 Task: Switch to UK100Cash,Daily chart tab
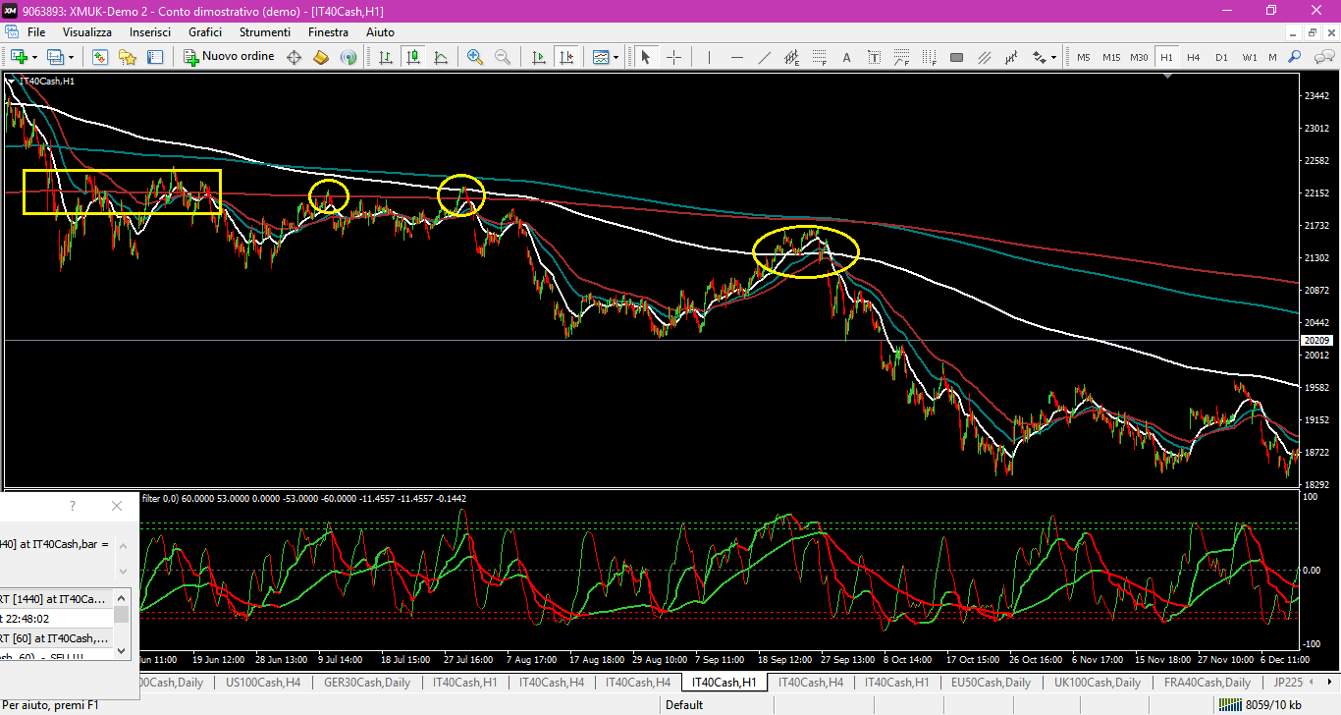1097,682
